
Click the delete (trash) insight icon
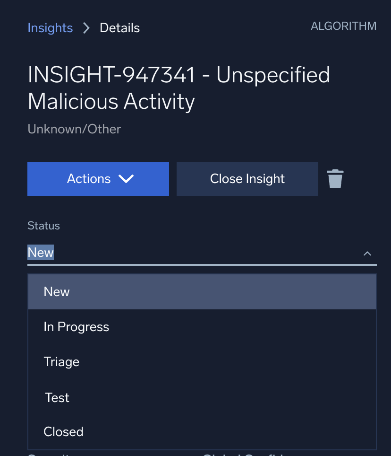point(335,179)
